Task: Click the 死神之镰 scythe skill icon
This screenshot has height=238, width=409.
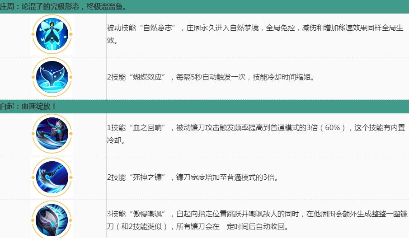Action: click(x=52, y=177)
